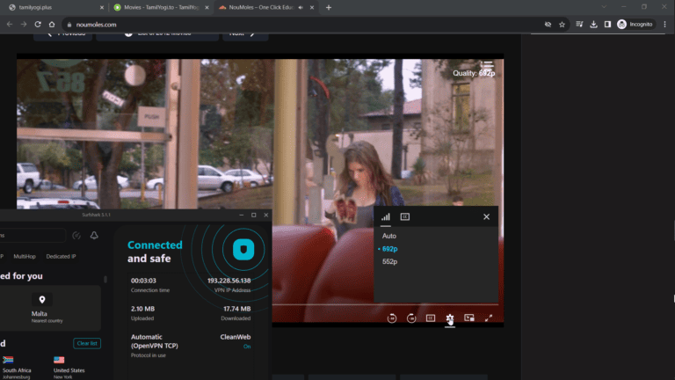Choose Auto video quality

pyautogui.click(x=389, y=236)
